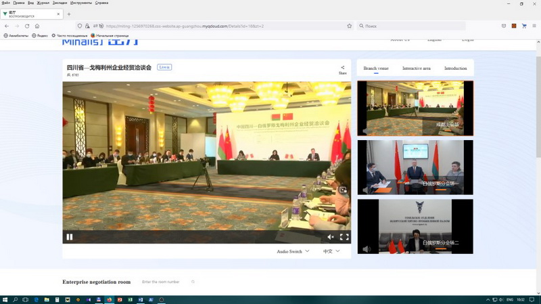The width and height of the screenshot is (541, 304).
Task: Open the Справка menu
Action: click(101, 3)
